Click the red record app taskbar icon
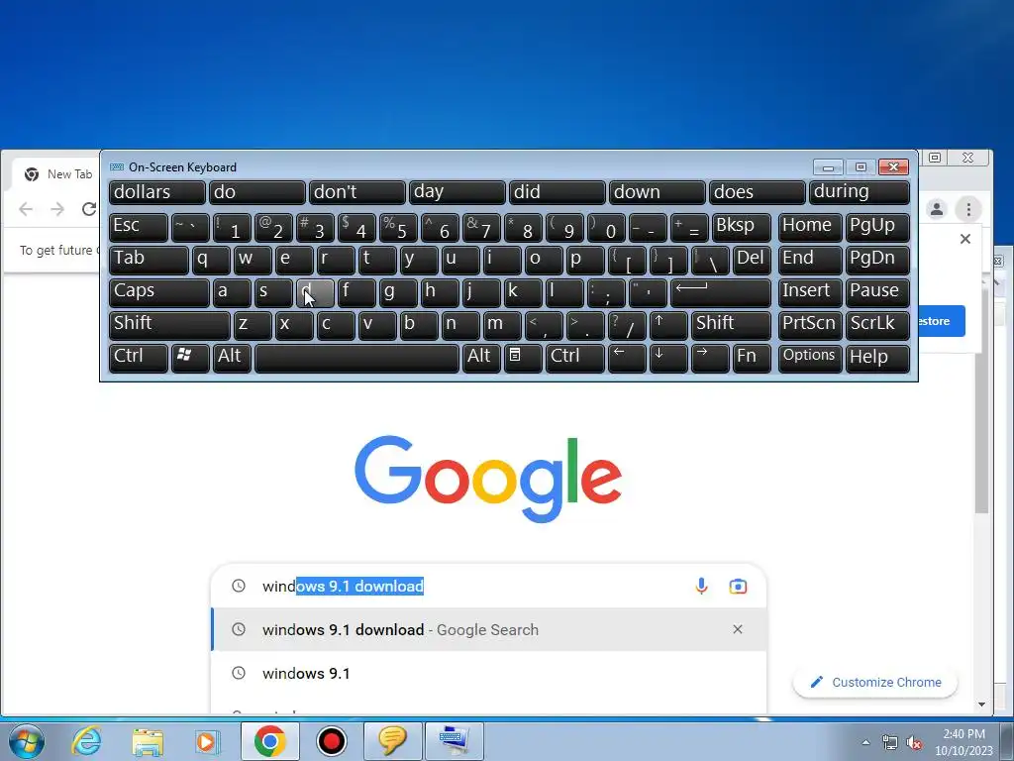The height and width of the screenshot is (761, 1014). click(331, 741)
